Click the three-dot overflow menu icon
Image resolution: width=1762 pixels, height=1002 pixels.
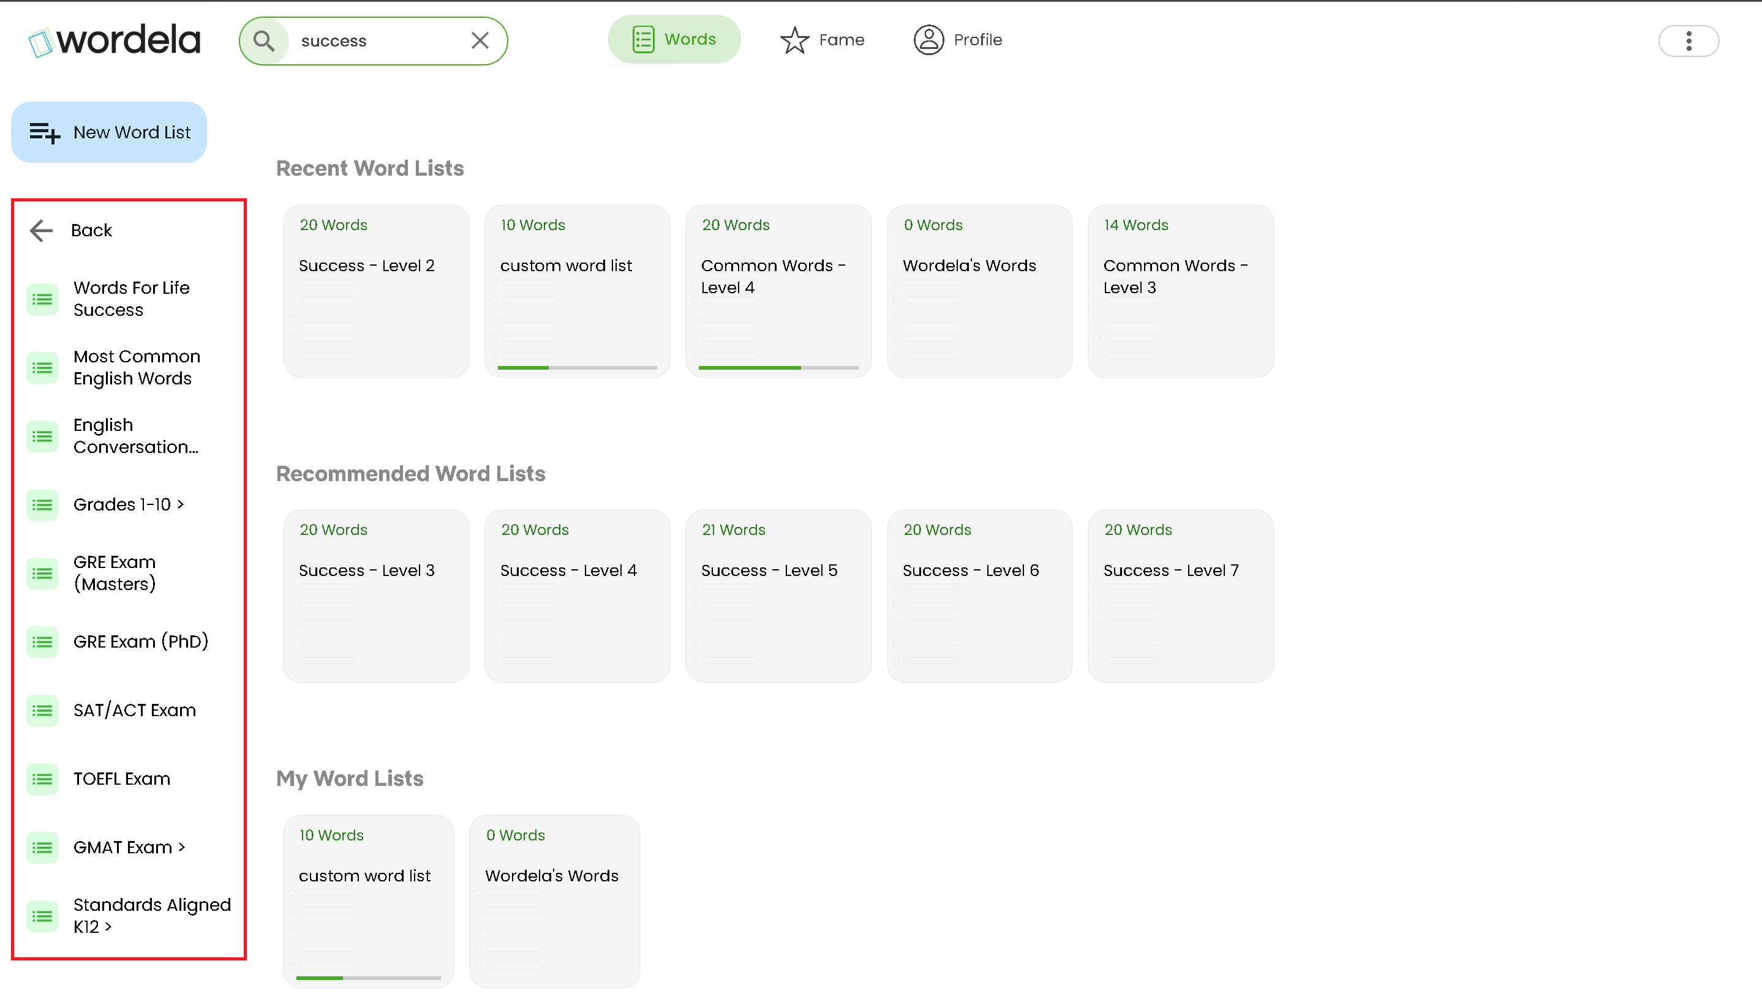click(1689, 41)
